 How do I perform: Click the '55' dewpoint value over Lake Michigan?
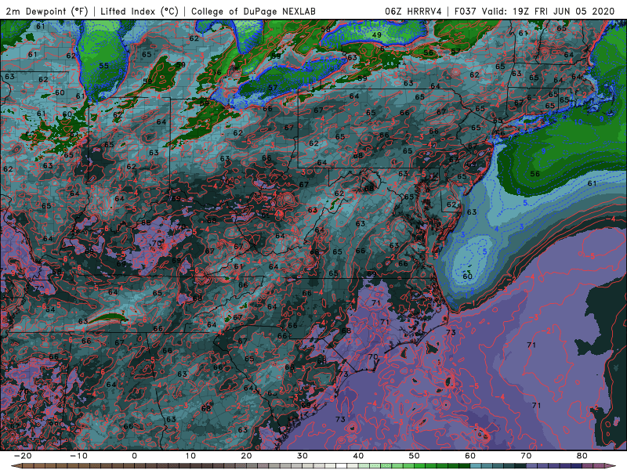103,66
